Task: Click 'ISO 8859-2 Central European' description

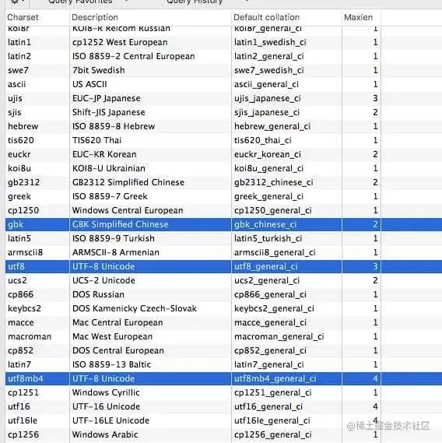Action: (x=134, y=56)
